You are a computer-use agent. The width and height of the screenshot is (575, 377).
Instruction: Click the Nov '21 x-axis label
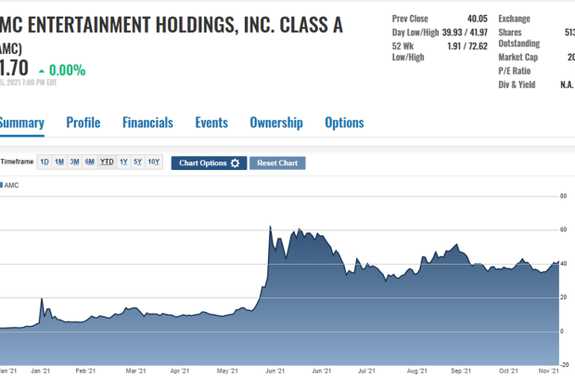(x=549, y=371)
